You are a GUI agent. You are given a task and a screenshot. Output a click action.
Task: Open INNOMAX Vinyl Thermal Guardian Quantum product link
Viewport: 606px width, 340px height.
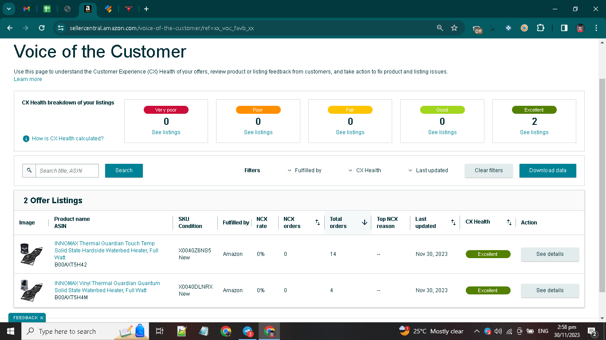coord(107,287)
